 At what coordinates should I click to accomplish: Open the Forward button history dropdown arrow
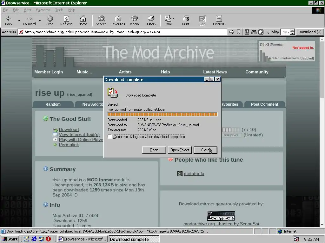pyautogui.click(x=40, y=21)
